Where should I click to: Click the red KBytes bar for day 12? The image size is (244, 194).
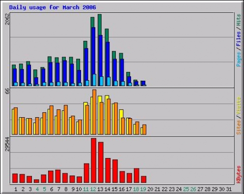(x=94, y=161)
